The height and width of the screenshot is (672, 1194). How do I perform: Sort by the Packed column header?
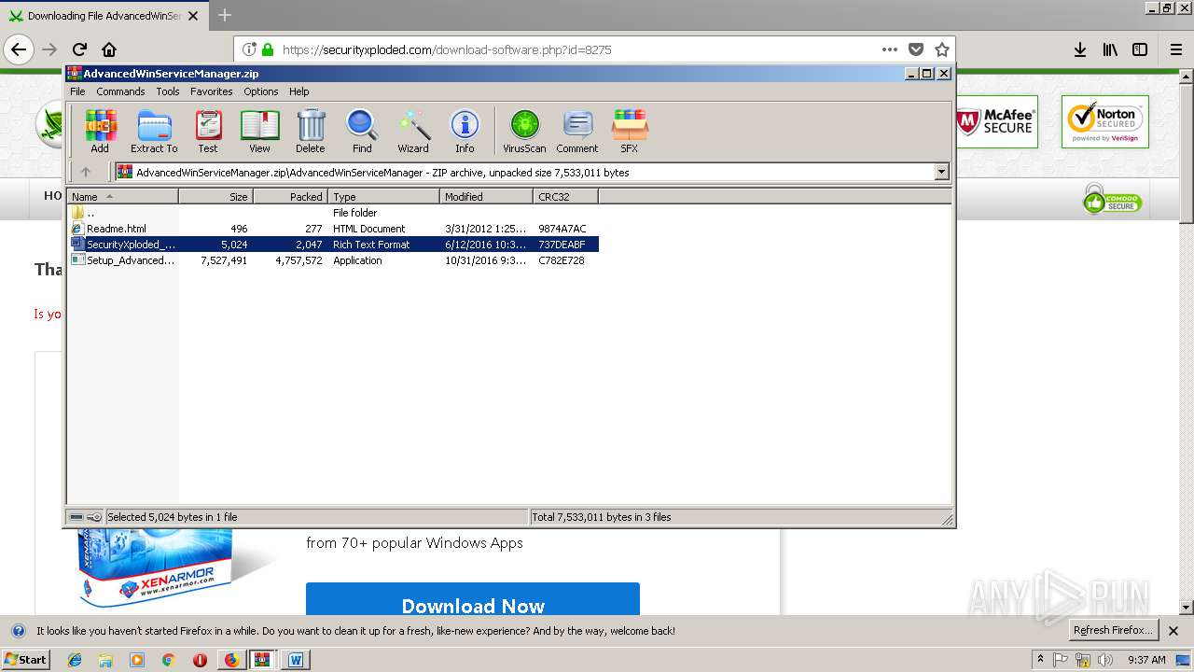click(290, 197)
